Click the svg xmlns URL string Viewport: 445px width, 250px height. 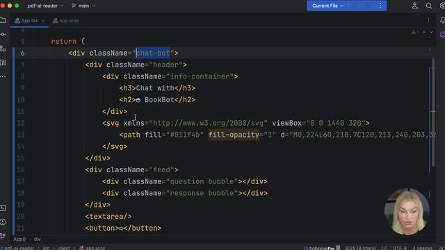coord(208,123)
